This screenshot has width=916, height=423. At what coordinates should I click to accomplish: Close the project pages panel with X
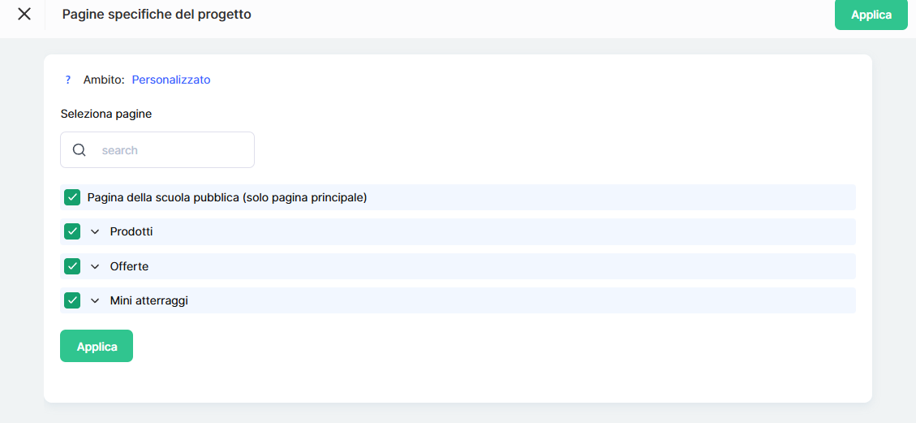(24, 15)
